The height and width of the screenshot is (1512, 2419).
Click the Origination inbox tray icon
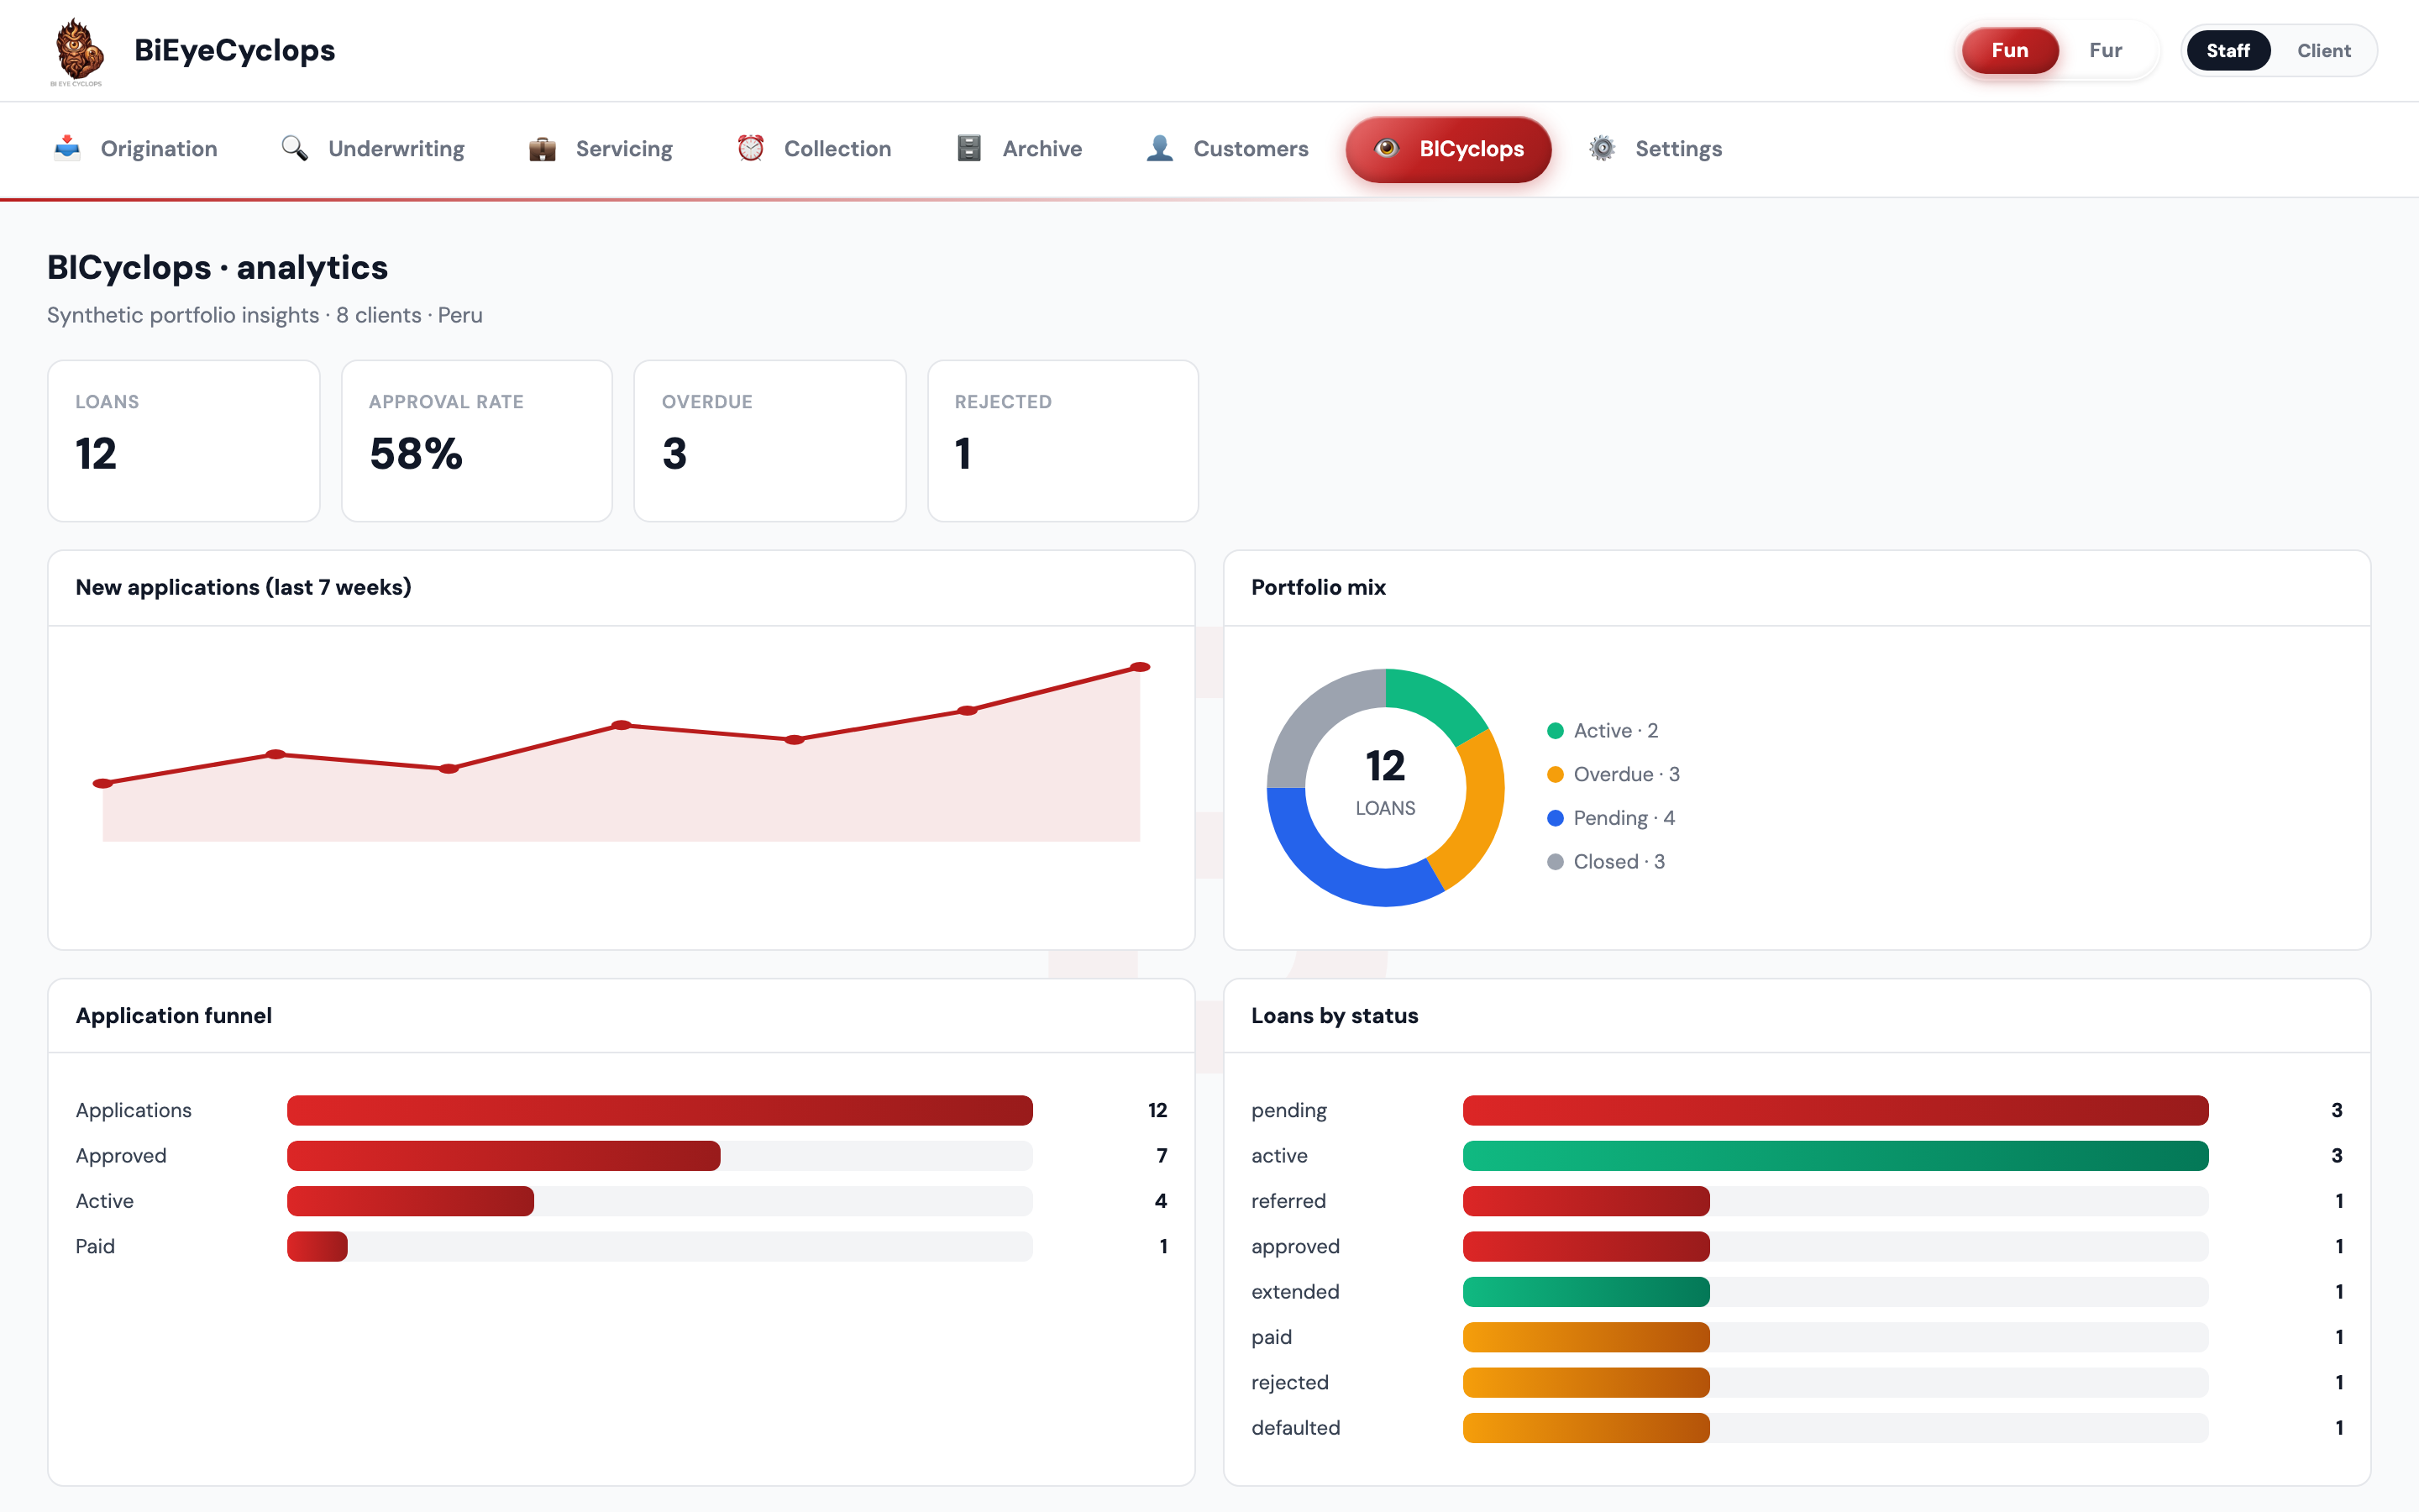pos(67,148)
